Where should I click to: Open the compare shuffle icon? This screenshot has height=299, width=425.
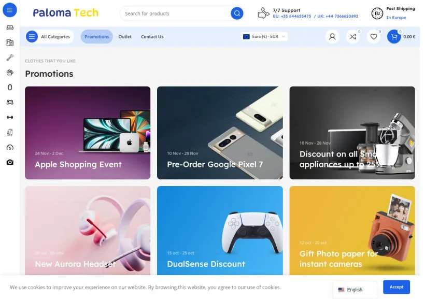pos(353,37)
